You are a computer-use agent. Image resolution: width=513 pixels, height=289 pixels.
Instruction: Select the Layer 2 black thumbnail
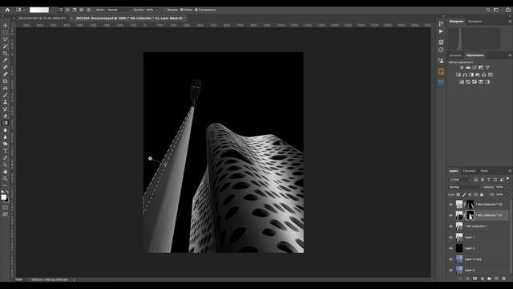click(459, 248)
